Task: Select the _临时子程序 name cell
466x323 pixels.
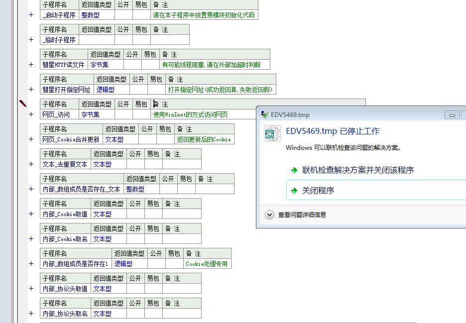Action: click(x=59, y=39)
